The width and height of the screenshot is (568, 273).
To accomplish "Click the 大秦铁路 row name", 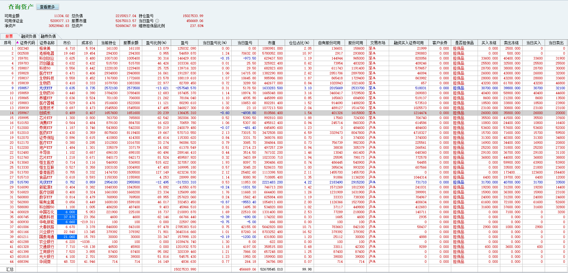I will 47,227.
